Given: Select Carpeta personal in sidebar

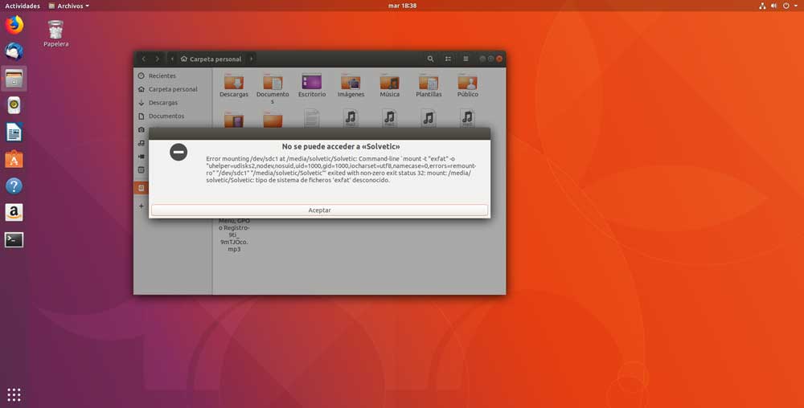Looking at the screenshot, I should tap(174, 89).
